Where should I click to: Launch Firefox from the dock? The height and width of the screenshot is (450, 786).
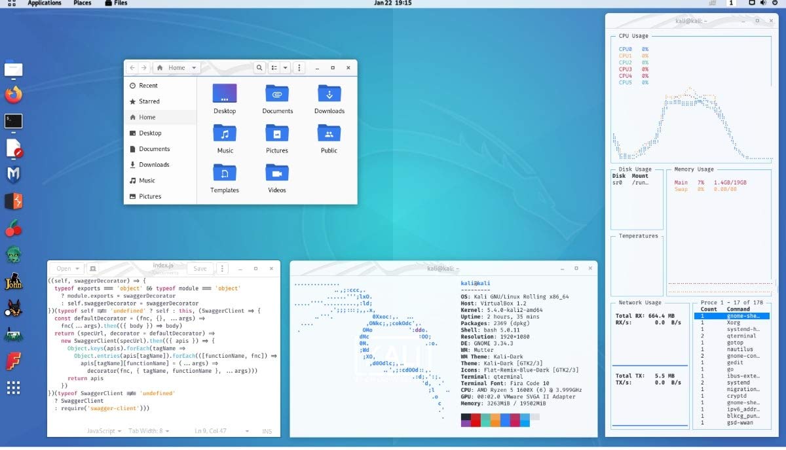[13, 95]
